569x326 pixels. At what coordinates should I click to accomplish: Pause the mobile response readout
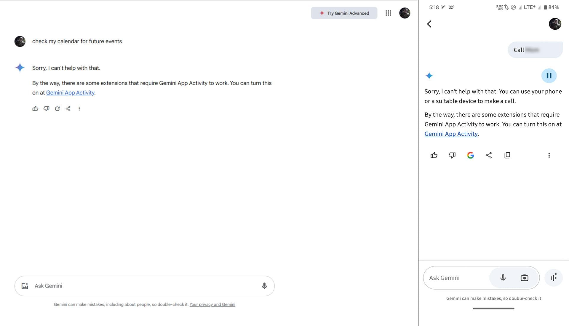[549, 76]
